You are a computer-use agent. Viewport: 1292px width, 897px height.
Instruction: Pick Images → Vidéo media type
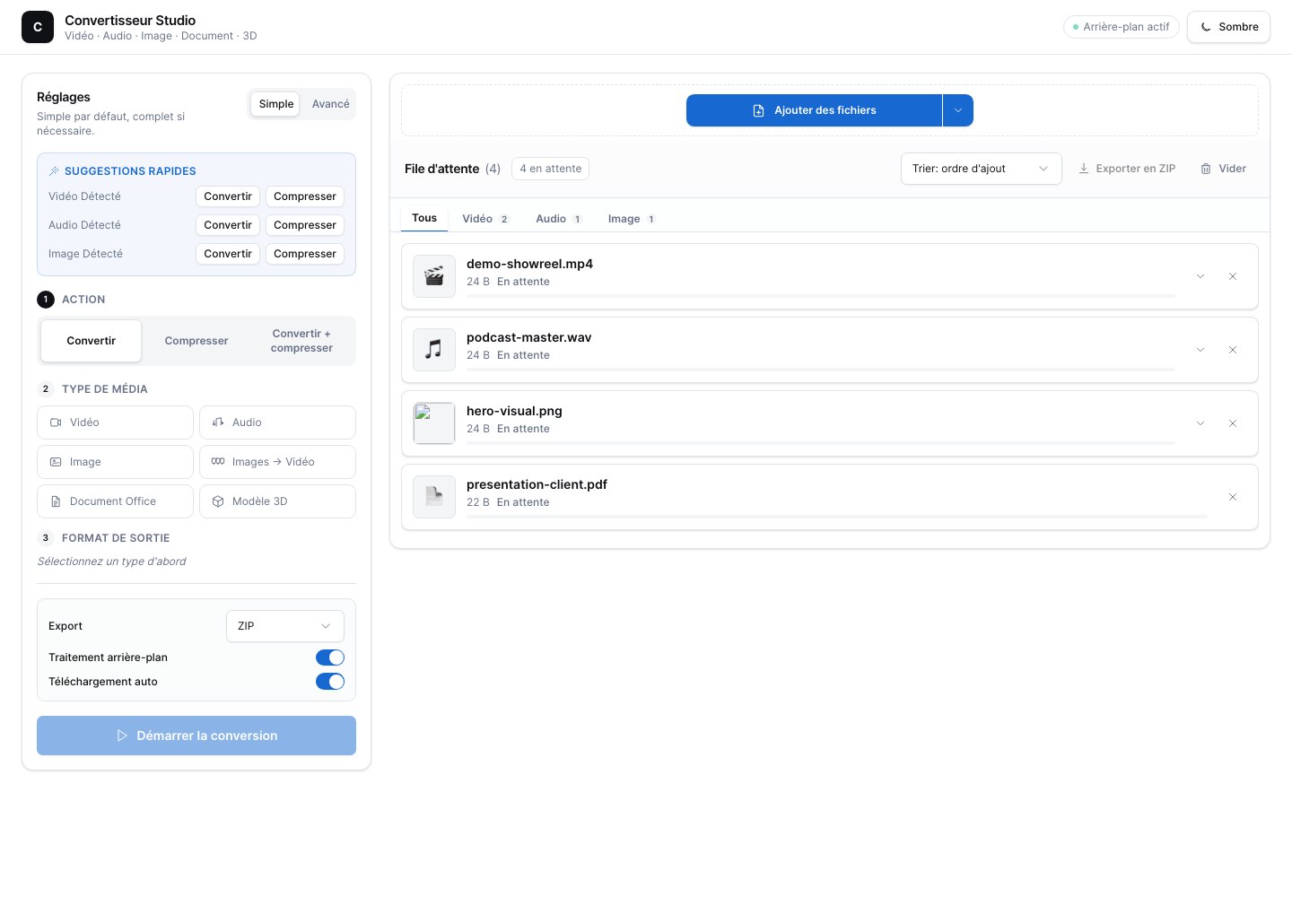pos(277,462)
